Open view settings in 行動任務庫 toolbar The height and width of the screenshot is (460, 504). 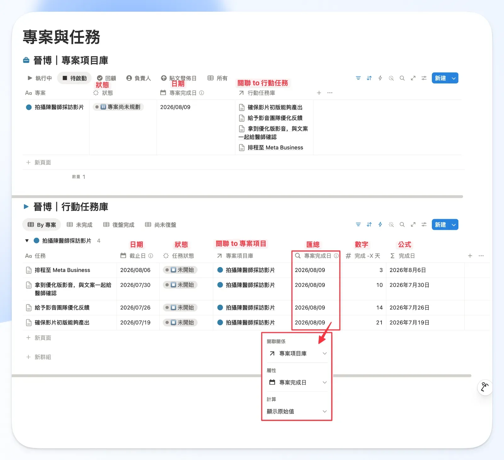(424, 224)
